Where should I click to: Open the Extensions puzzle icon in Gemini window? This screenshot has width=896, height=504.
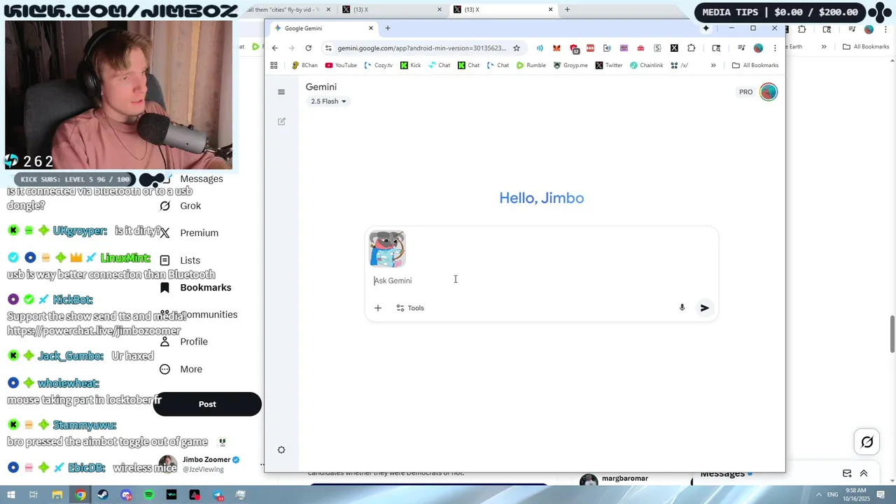pos(692,48)
